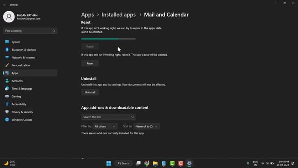
Task: Open the weather widget showing 25°C
Action: (10, 163)
